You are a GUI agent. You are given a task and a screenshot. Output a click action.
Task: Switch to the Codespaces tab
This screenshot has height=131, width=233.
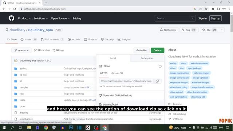pos(147,58)
